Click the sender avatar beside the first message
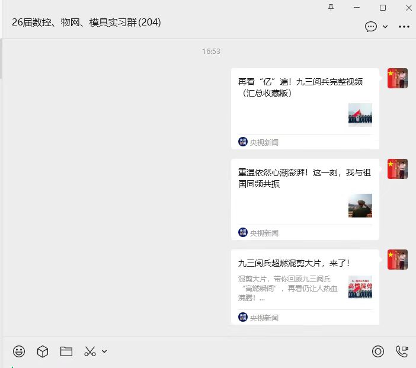Screen dimensions: 416x368 coord(398,78)
